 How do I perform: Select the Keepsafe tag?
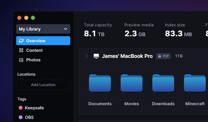pyautogui.click(x=35, y=108)
